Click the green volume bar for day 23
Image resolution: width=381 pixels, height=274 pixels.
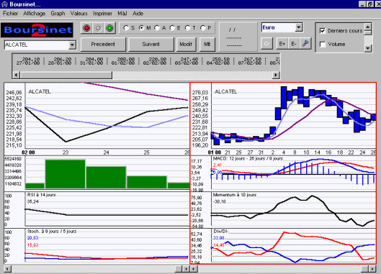(65, 174)
